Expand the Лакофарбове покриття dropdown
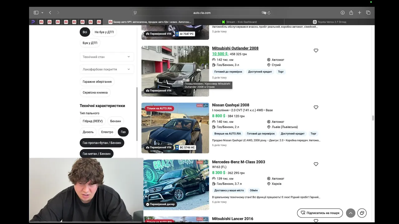This screenshot has height=224, width=399. pos(107,69)
